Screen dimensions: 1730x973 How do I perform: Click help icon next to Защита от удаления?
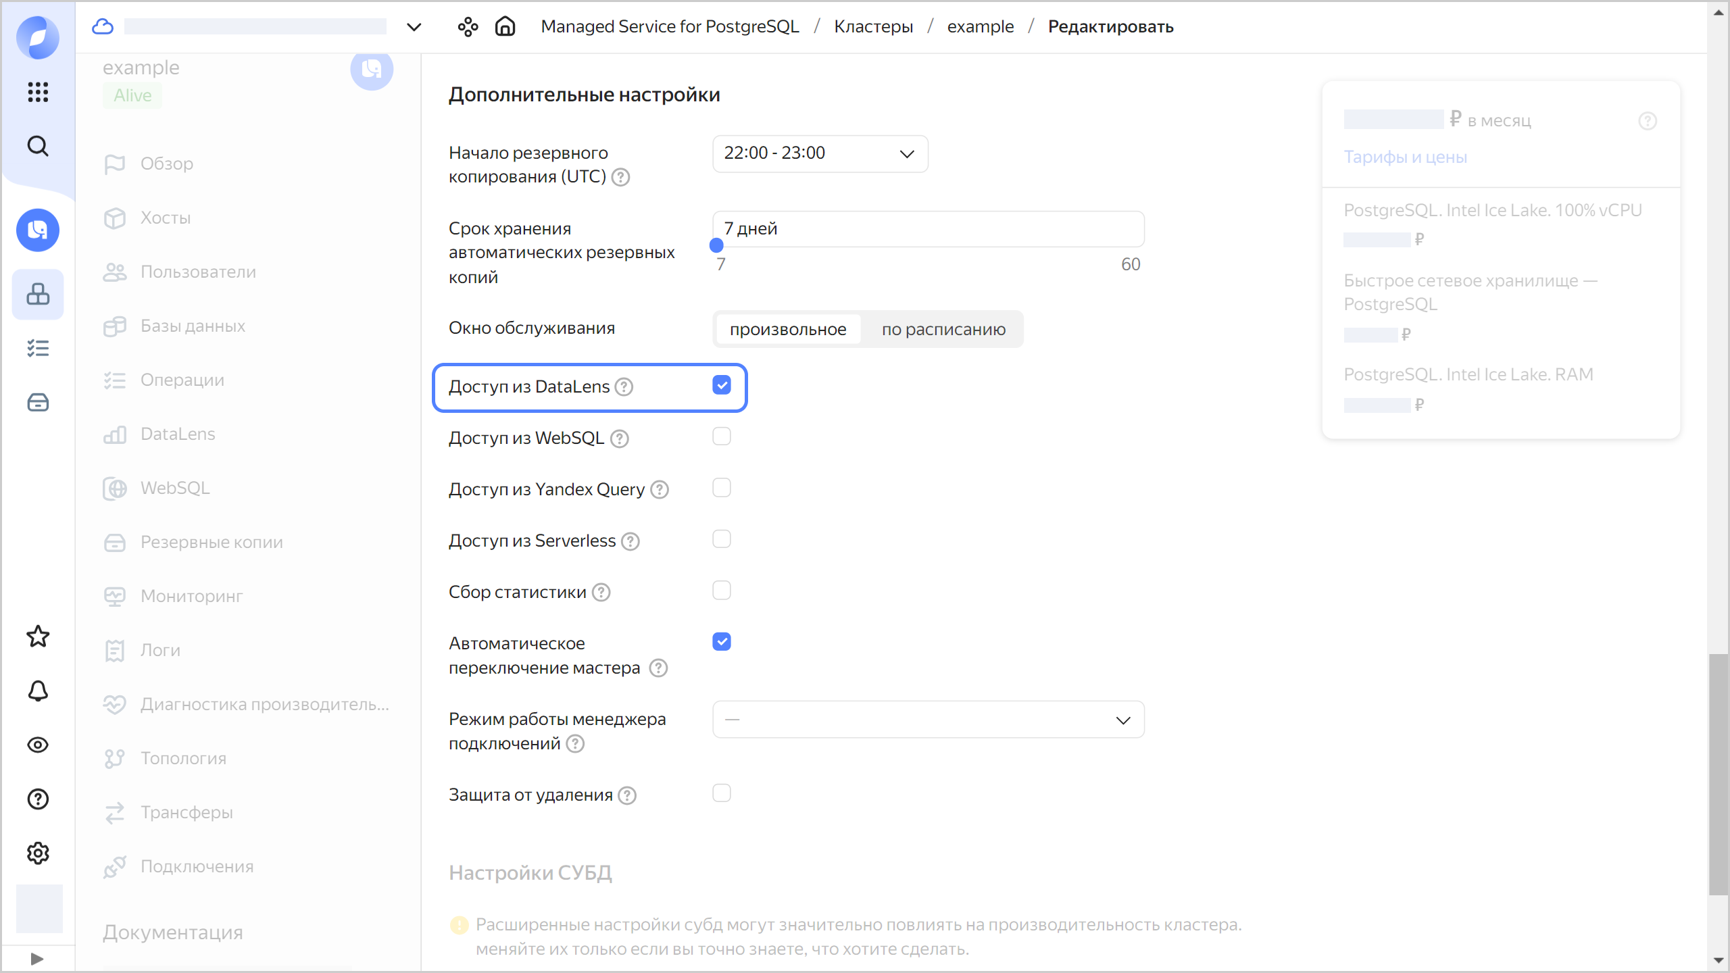628,795
